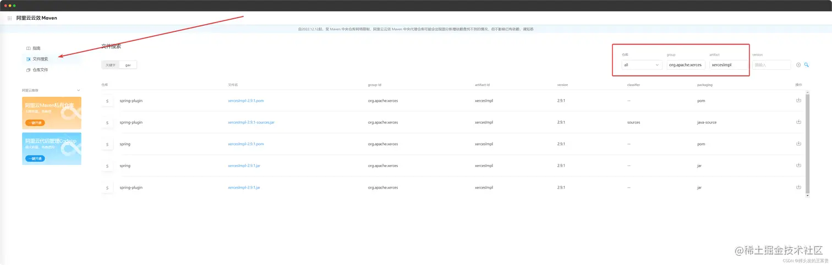Download the spring-plugin xercesImpl-2.9.1.jar file
Image resolution: width=832 pixels, height=265 pixels.
tap(798, 187)
